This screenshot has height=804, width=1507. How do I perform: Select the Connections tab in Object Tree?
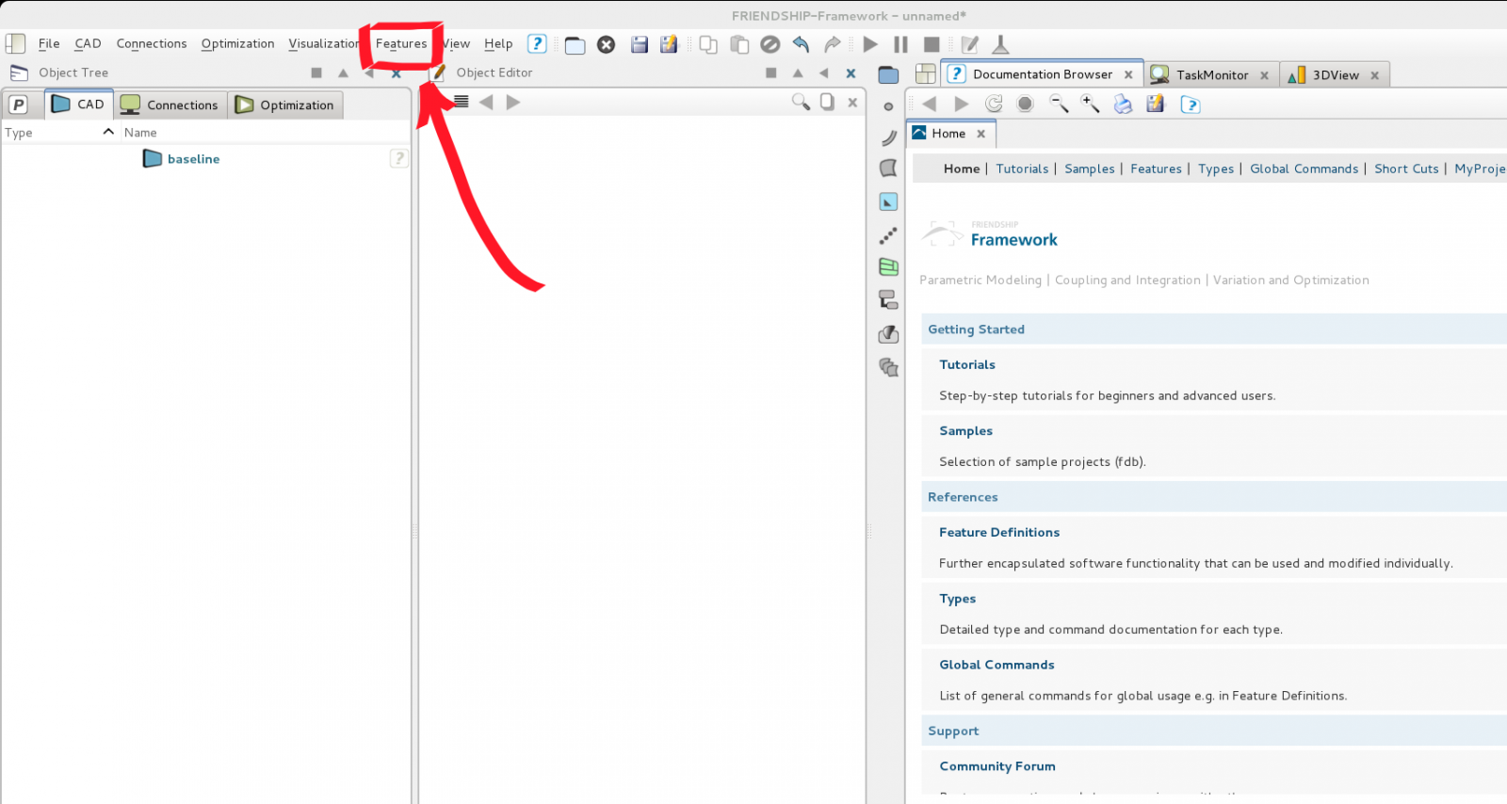(170, 105)
